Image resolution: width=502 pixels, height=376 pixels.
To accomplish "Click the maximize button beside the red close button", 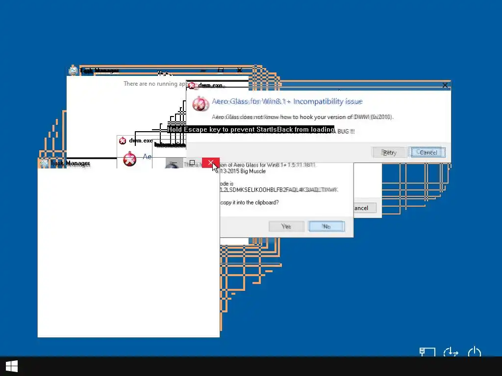I will coord(192,163).
